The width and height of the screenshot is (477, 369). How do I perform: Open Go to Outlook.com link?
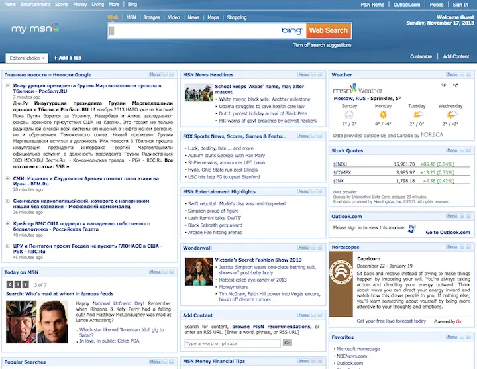[x=448, y=232]
